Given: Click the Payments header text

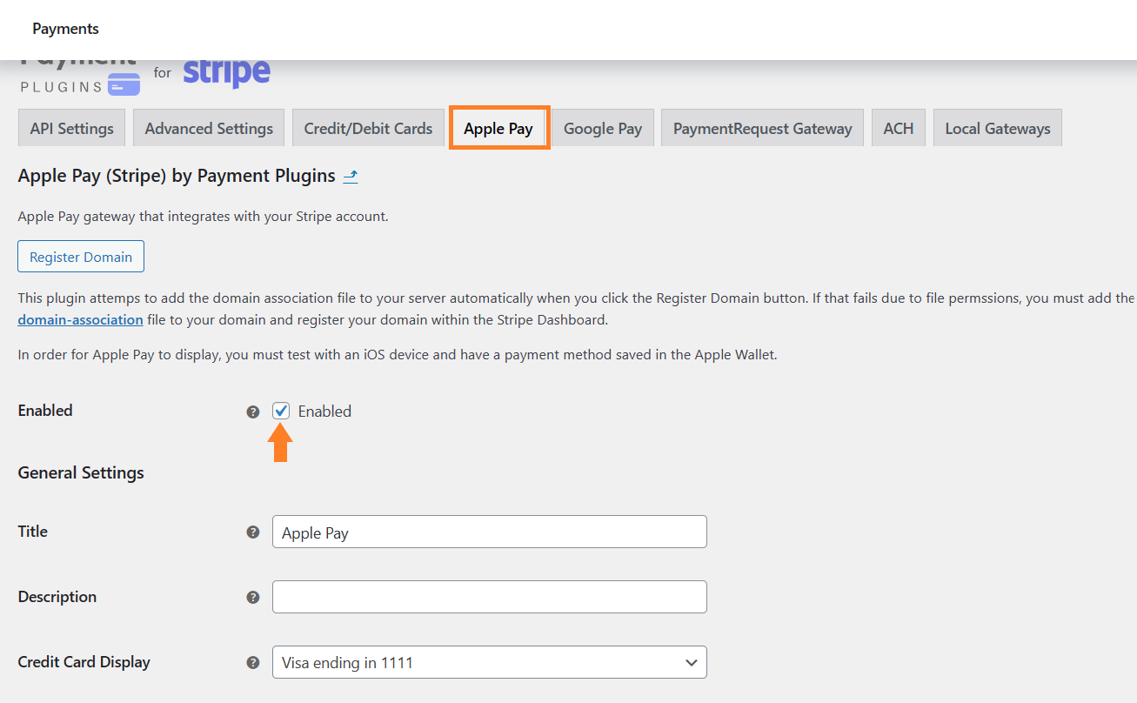Looking at the screenshot, I should [65, 29].
